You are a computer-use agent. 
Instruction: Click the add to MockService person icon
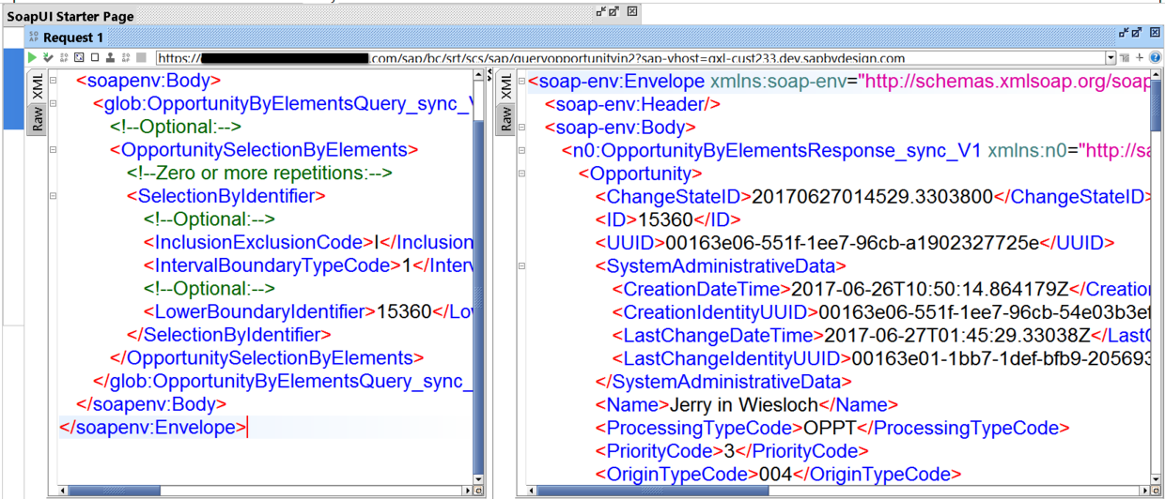(110, 57)
